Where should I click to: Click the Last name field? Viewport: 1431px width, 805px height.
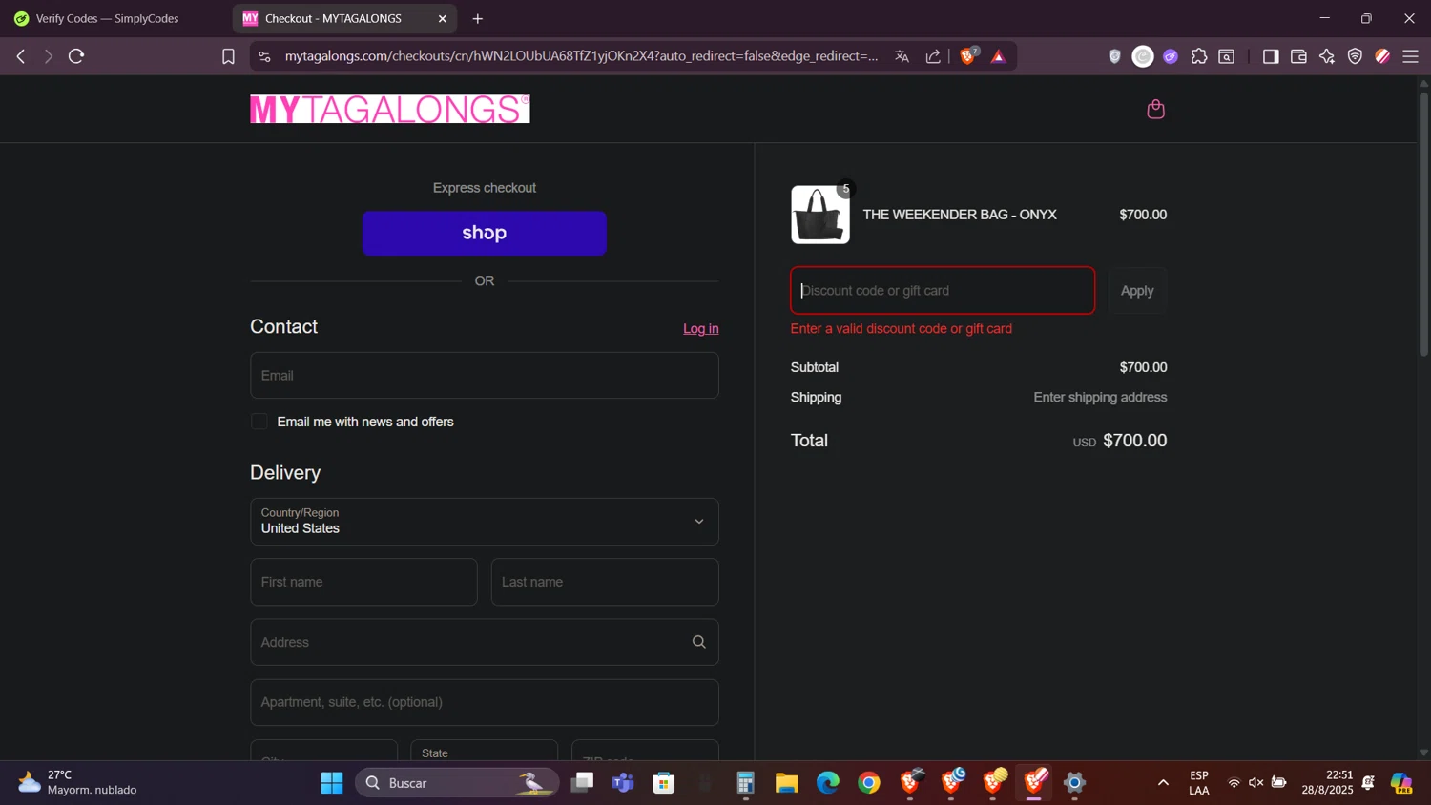[x=605, y=582]
